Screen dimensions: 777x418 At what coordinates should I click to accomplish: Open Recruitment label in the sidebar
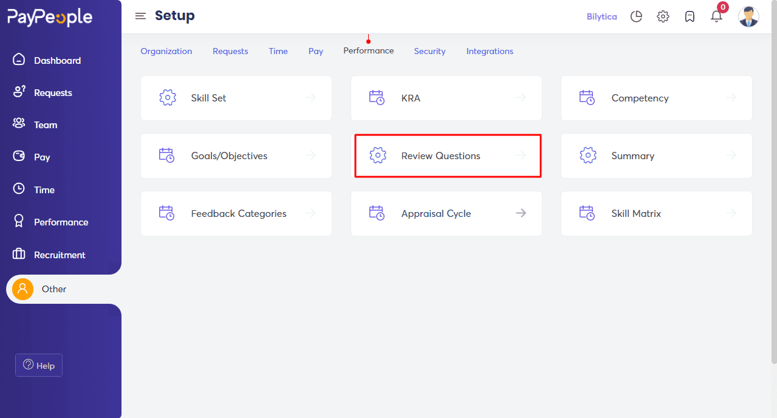pos(60,255)
